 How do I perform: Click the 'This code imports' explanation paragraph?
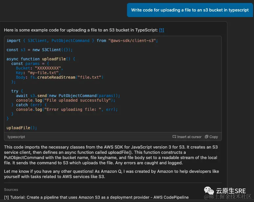111,155
